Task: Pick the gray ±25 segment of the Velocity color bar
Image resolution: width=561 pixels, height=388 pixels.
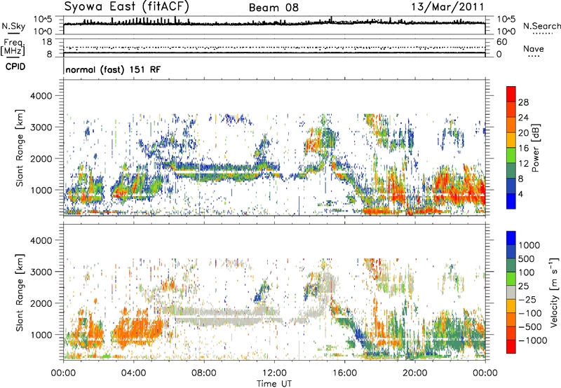Action: point(511,292)
